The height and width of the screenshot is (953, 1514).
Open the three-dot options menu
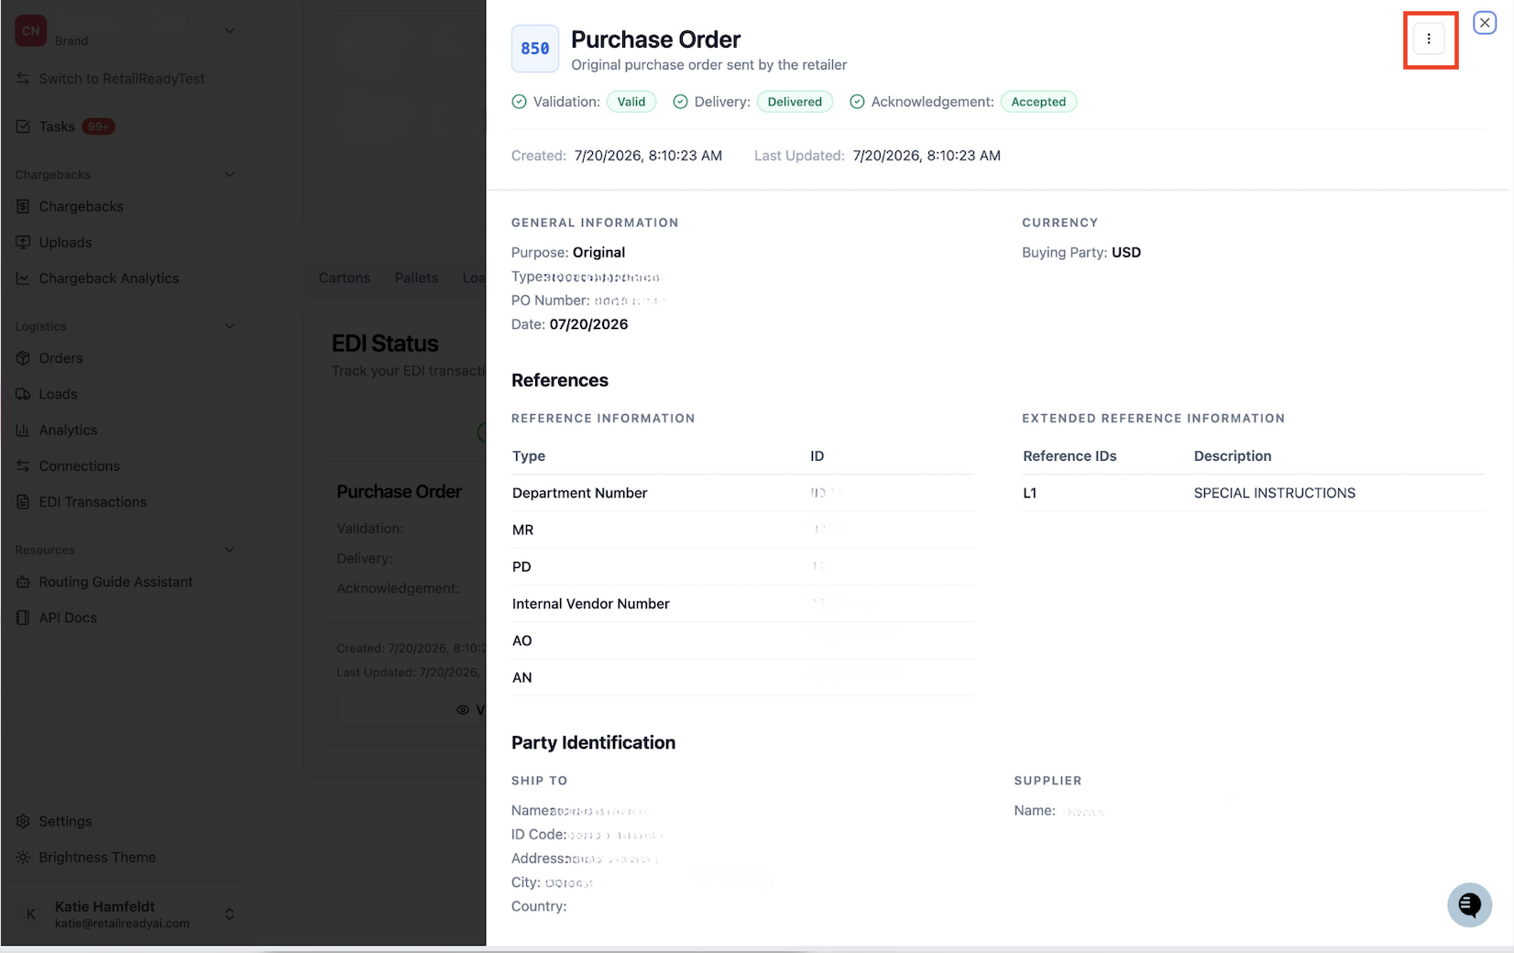[x=1429, y=39]
